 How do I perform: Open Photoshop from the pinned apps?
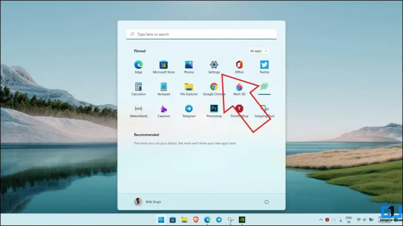(x=214, y=110)
